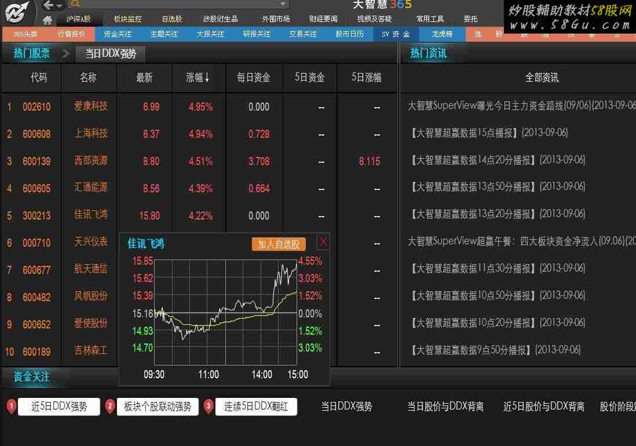Sort by 涨幅 column arrow
636x446 pixels.
pos(207,78)
